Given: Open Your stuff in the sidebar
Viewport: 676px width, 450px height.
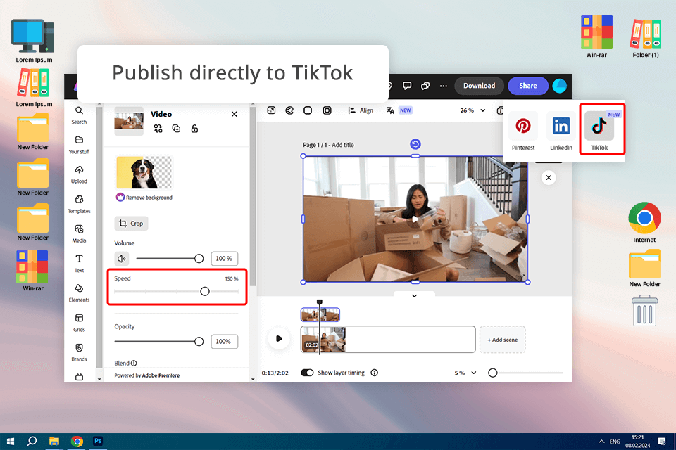Looking at the screenshot, I should (x=79, y=145).
